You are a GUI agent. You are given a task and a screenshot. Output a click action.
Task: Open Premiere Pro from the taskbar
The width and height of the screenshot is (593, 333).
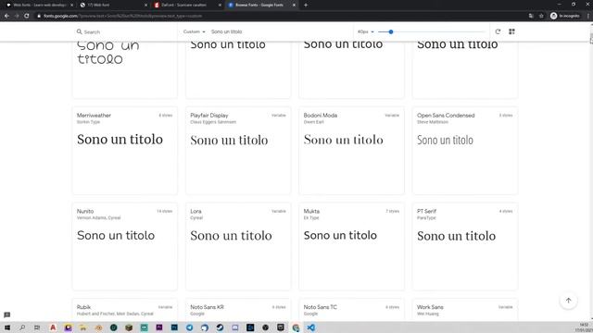point(159,327)
